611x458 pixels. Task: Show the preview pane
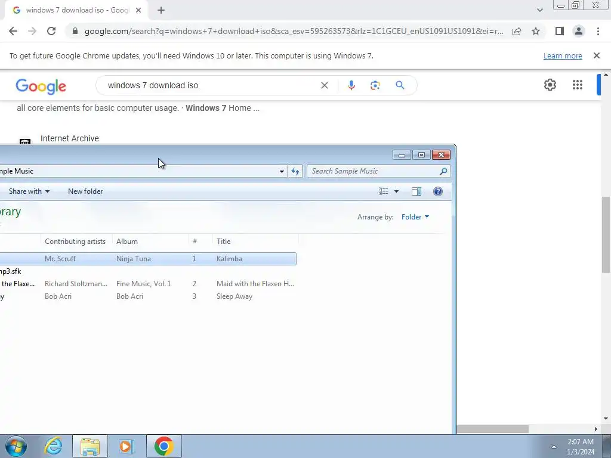[416, 191]
